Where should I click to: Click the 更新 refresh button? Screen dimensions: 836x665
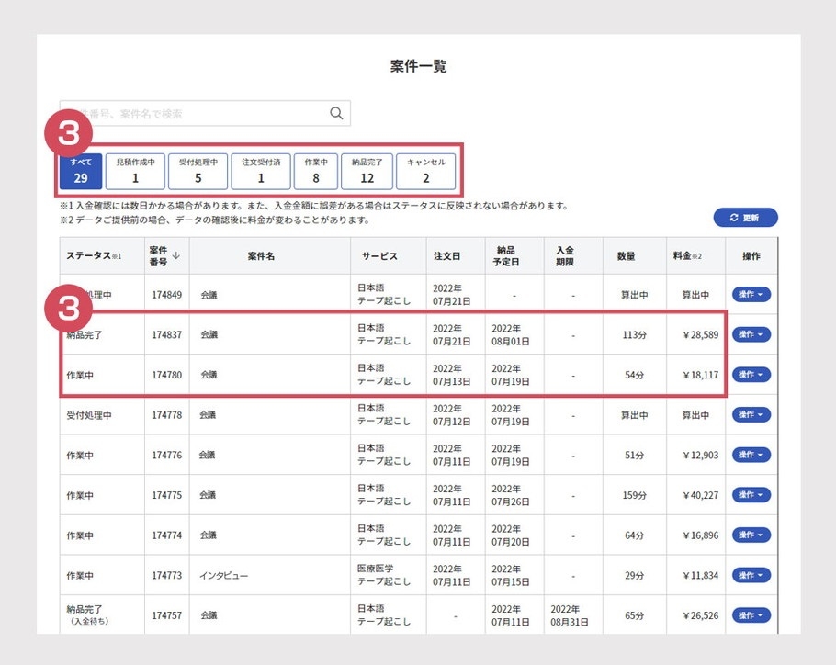(x=745, y=218)
